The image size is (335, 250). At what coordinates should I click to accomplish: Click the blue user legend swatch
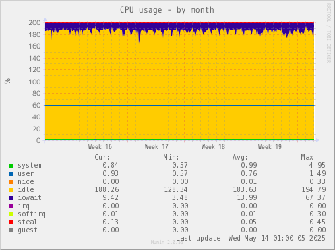[x=11, y=174]
